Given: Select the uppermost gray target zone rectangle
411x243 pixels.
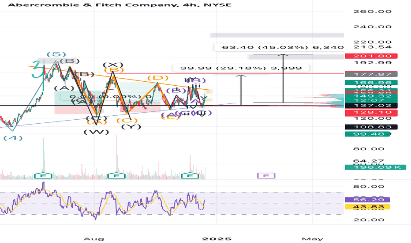Looking at the screenshot, I should coord(277,35).
